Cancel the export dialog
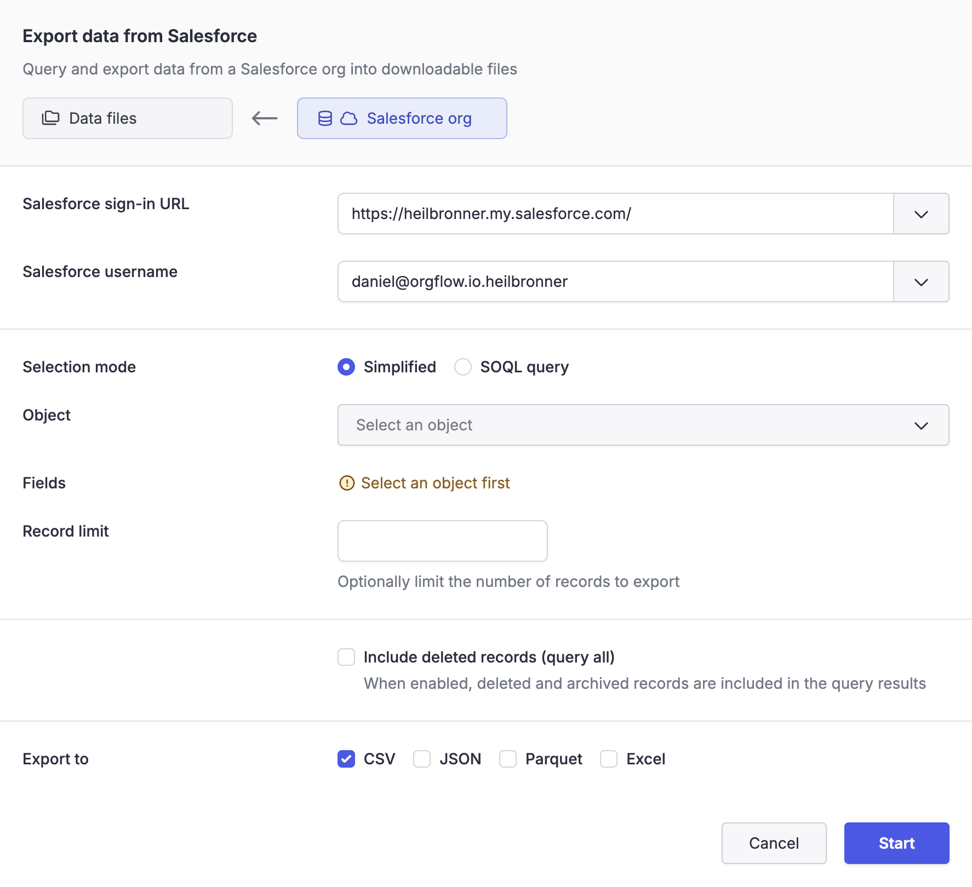Viewport: 972px width, 887px height. 774,843
